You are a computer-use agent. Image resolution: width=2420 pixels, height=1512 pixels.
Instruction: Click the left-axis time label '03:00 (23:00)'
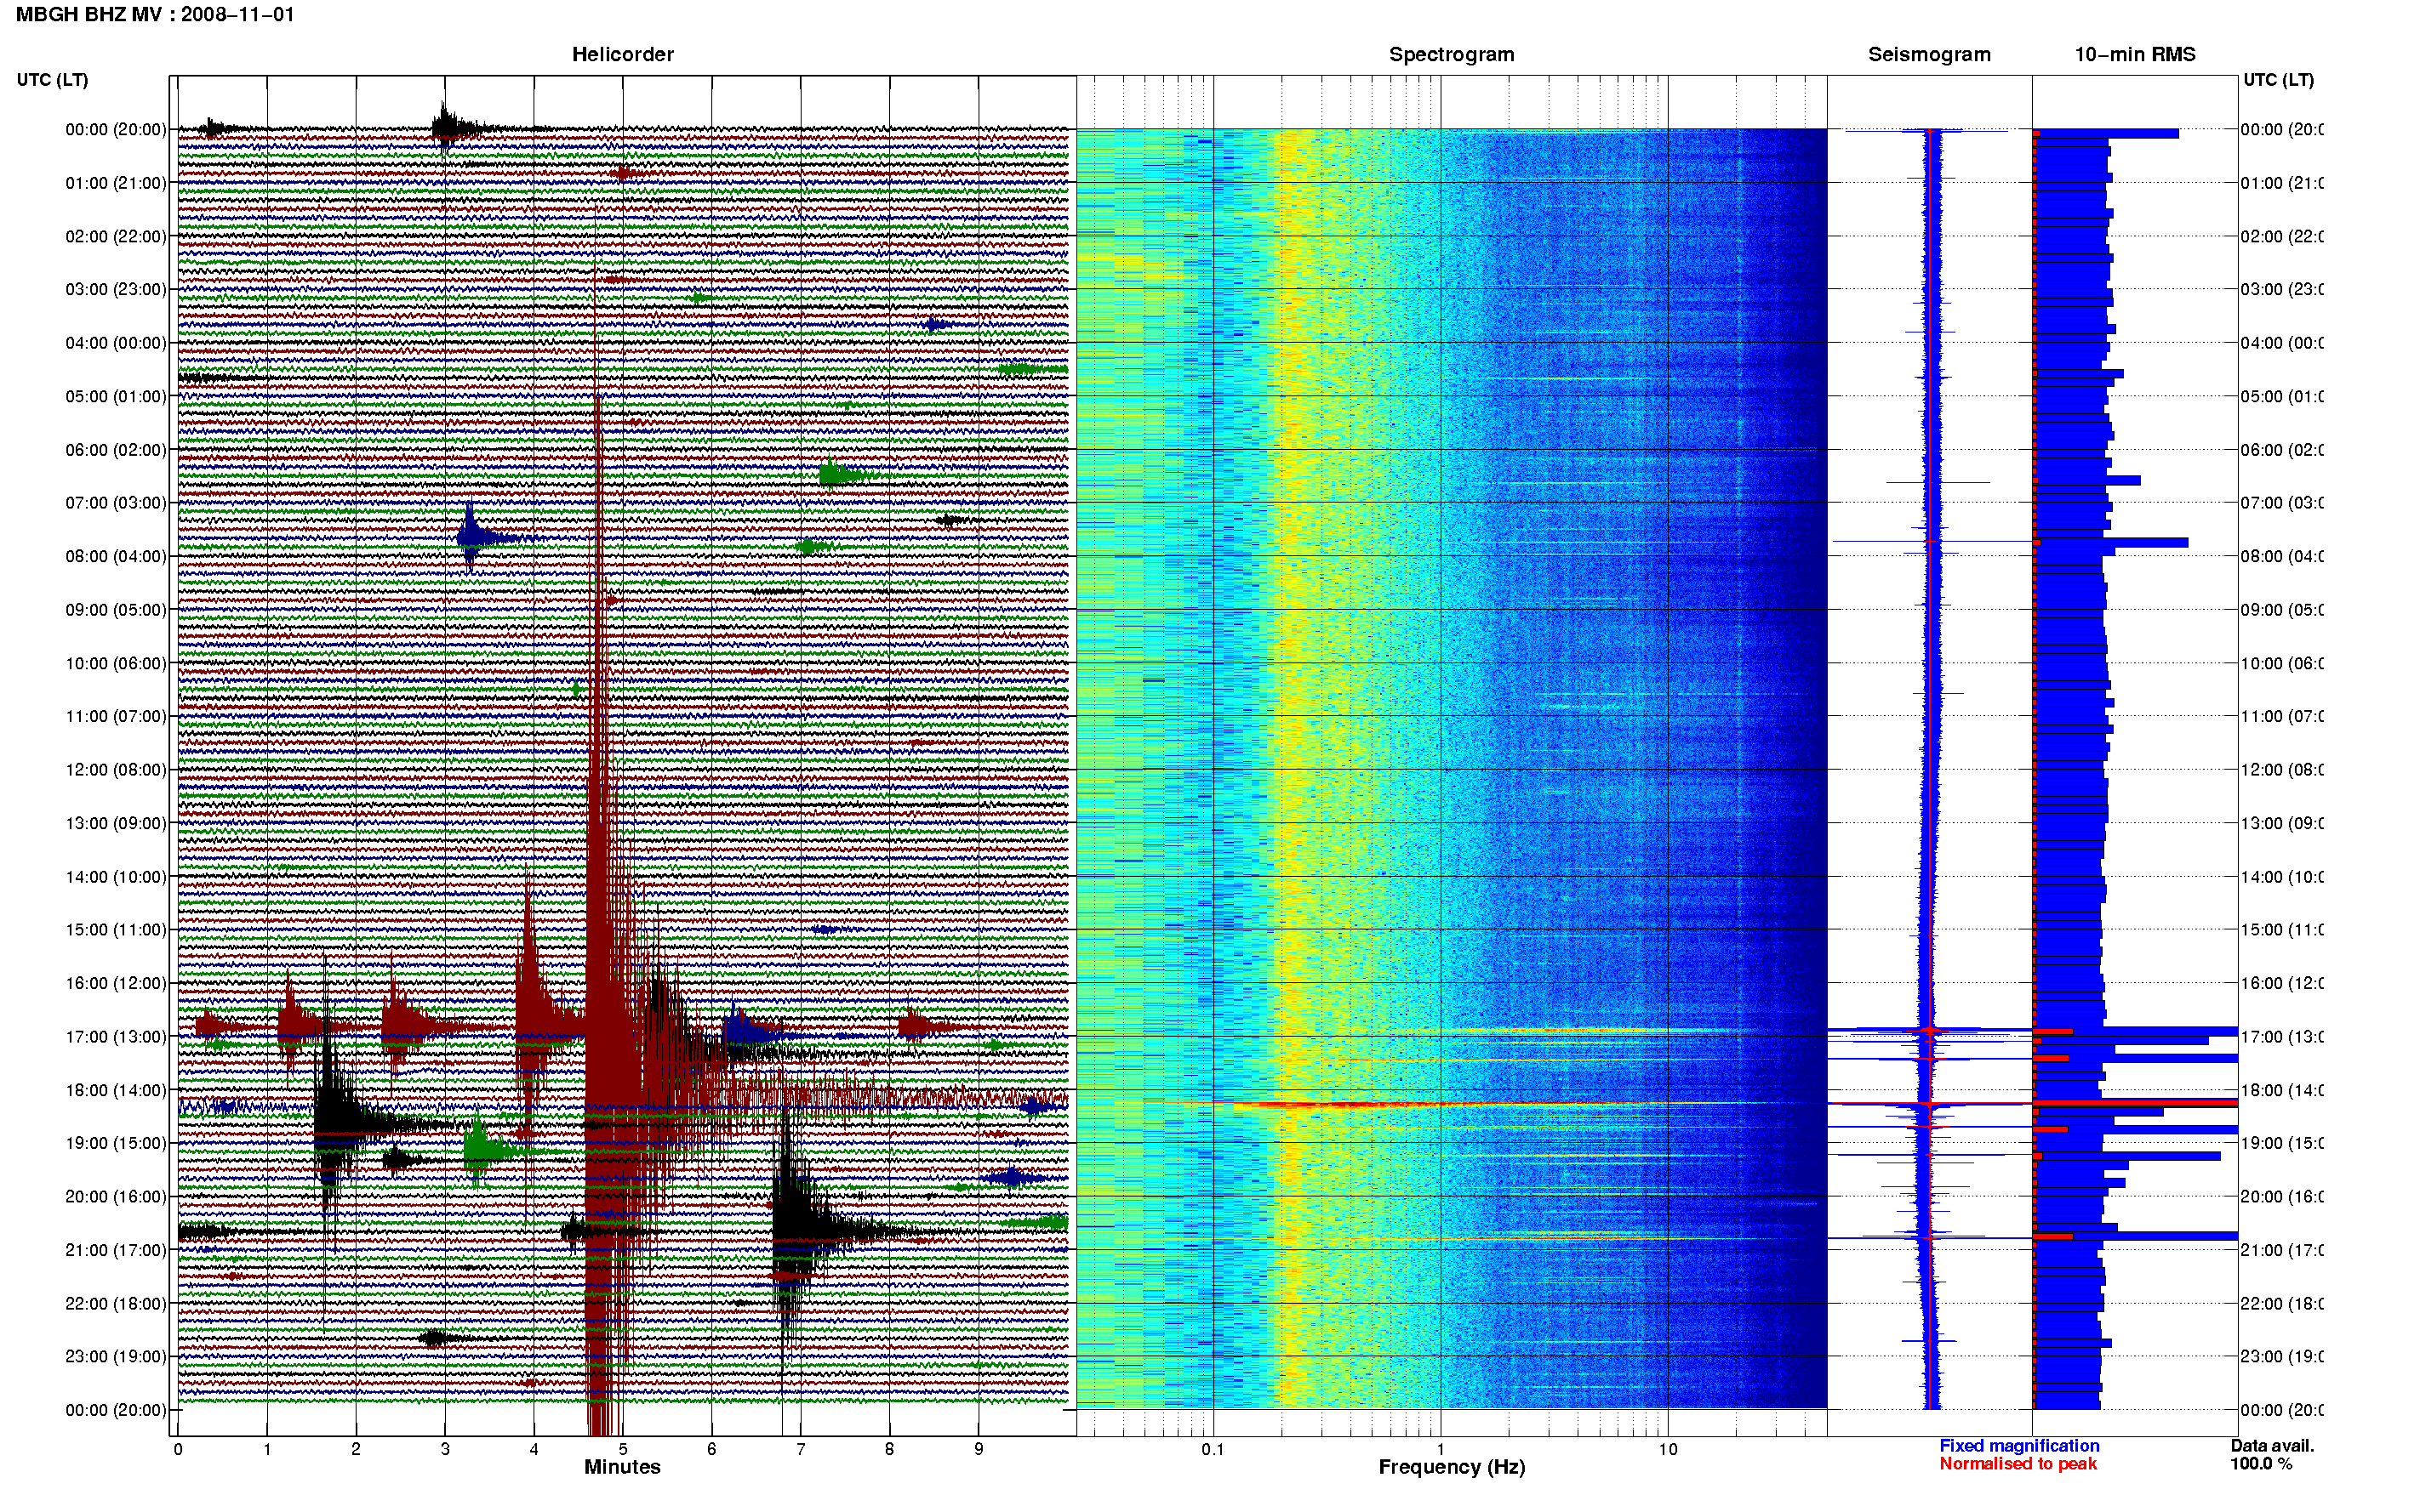click(x=116, y=289)
